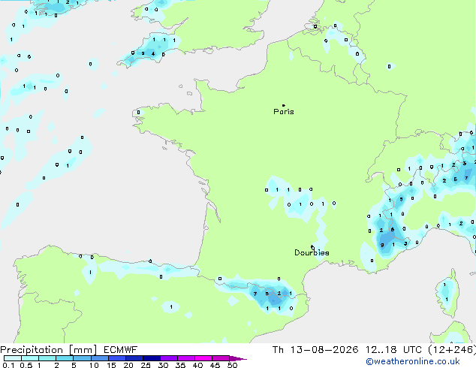Click the '12..18 UTC' time range
The width and height of the screenshot is (476, 368).
[x=393, y=350]
